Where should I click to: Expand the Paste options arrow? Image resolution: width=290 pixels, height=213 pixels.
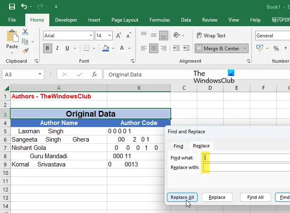pos(12,53)
